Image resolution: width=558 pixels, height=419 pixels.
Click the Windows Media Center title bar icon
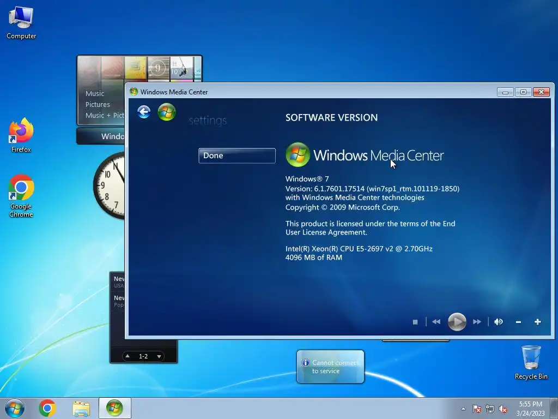134,92
